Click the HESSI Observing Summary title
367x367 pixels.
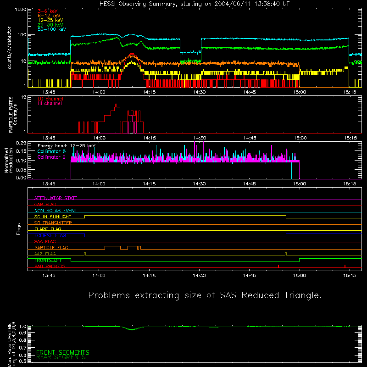pos(195,4)
